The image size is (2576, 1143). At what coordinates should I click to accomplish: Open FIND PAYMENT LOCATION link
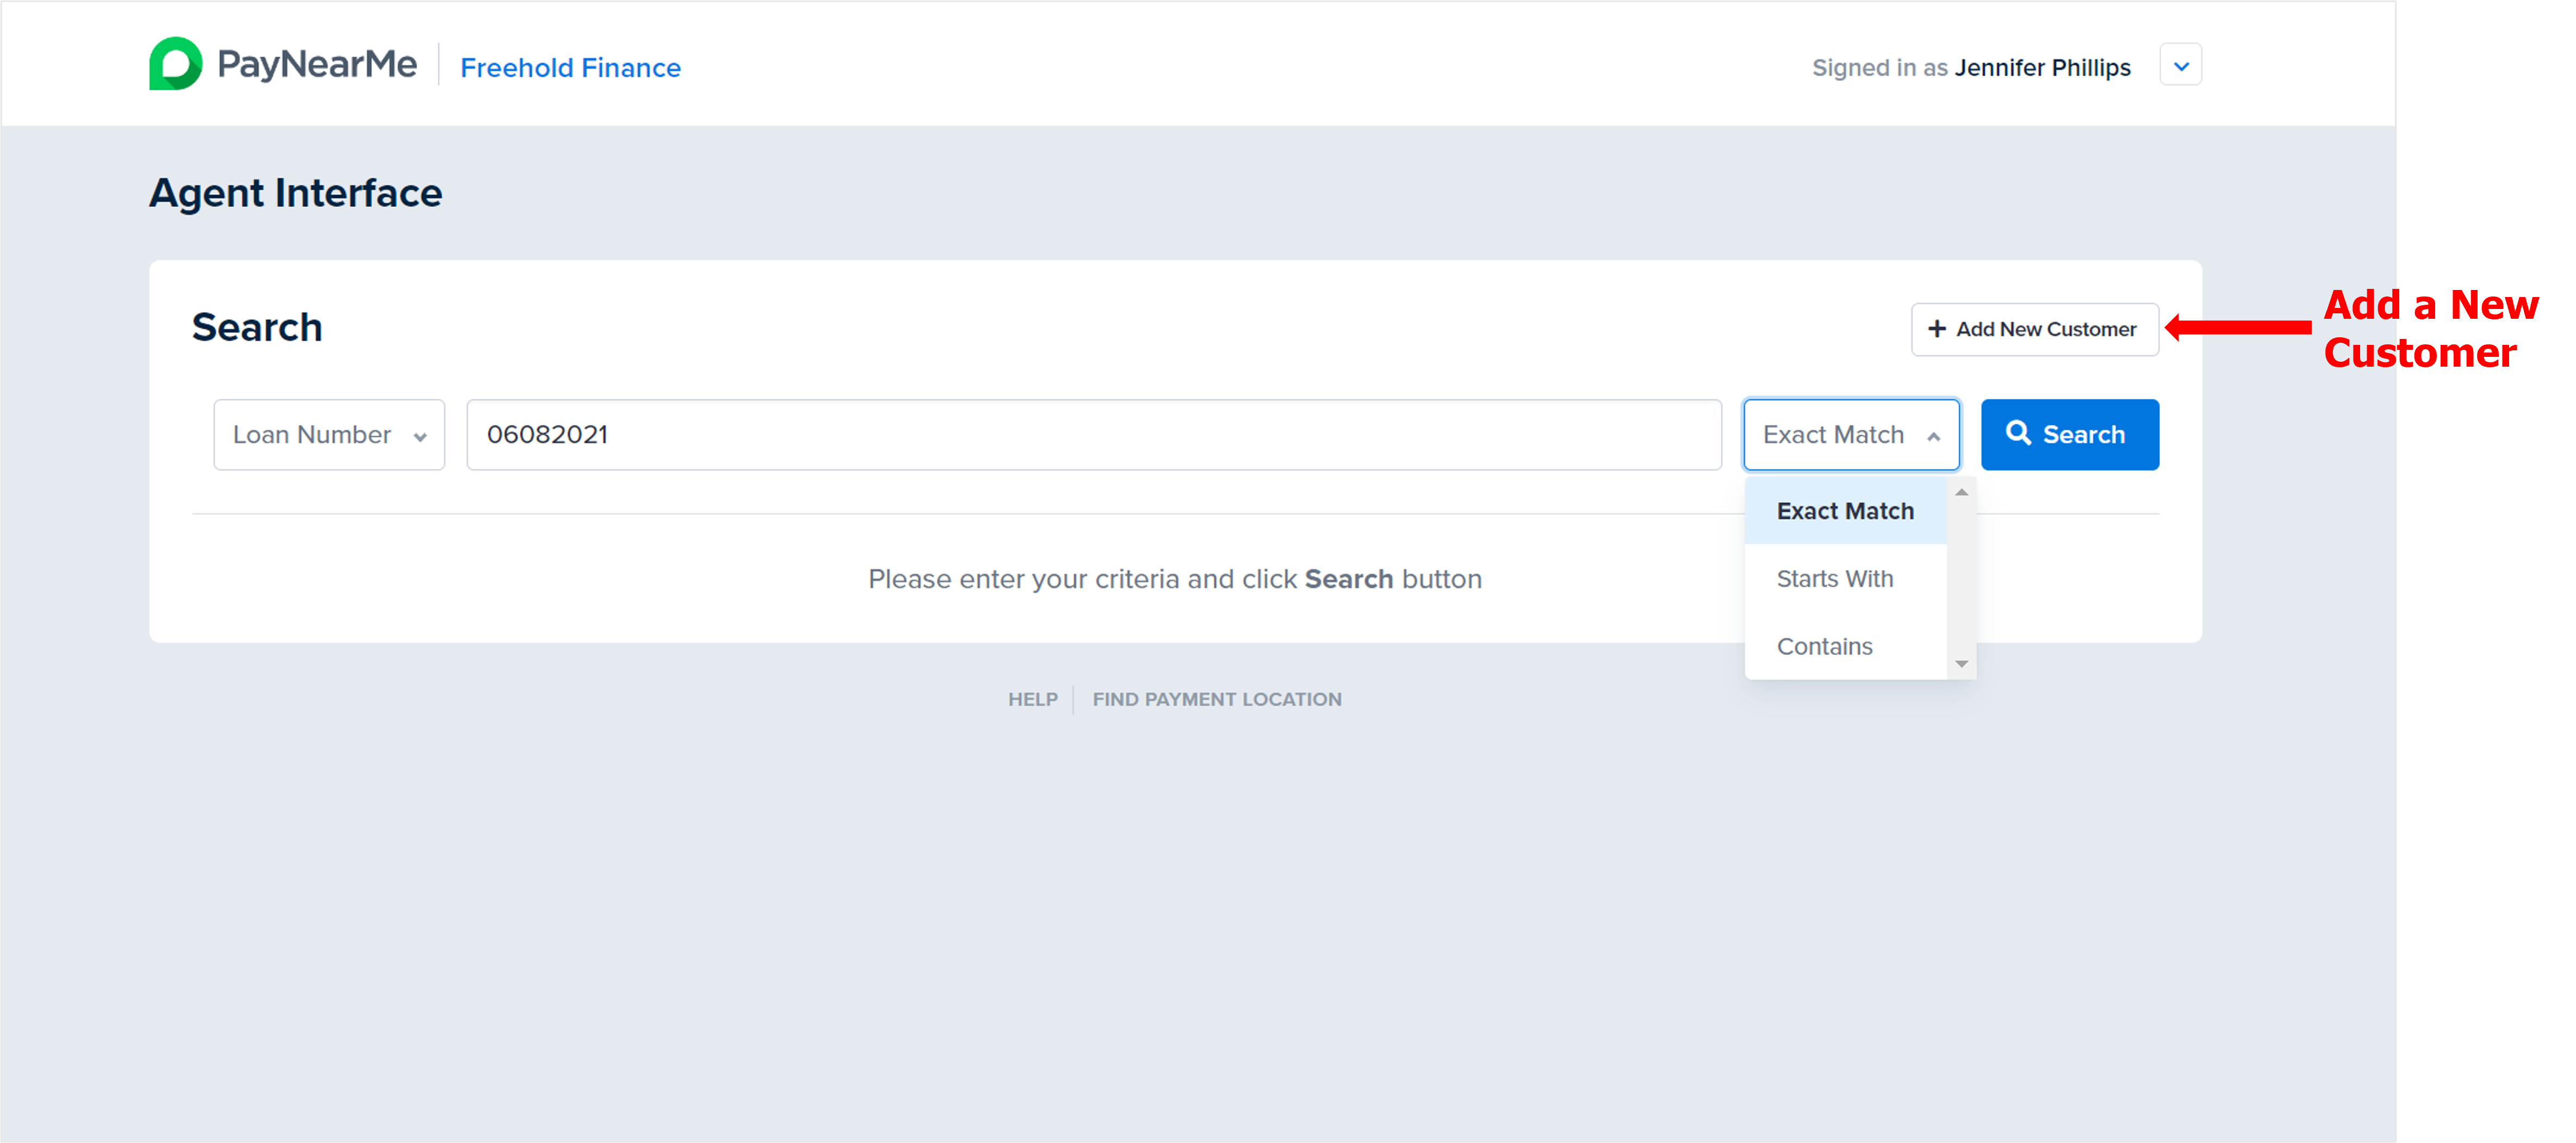[1216, 699]
